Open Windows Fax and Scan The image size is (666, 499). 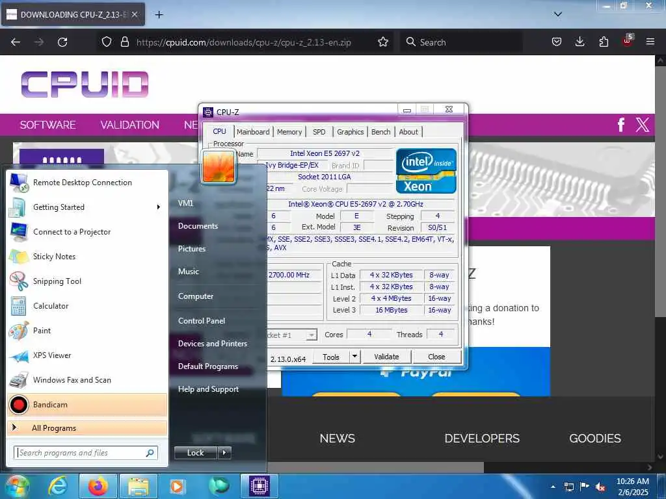tap(87, 379)
